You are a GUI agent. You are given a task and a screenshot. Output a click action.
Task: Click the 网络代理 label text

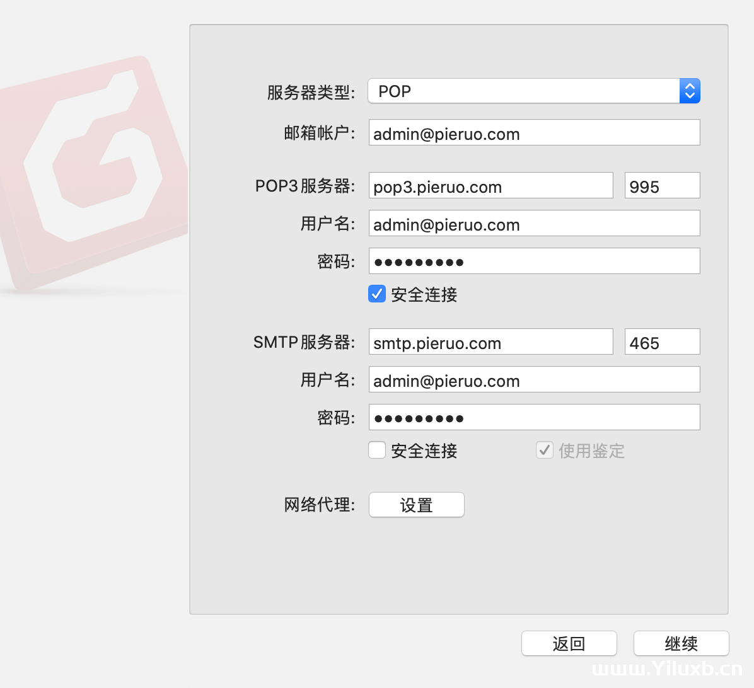click(x=319, y=505)
